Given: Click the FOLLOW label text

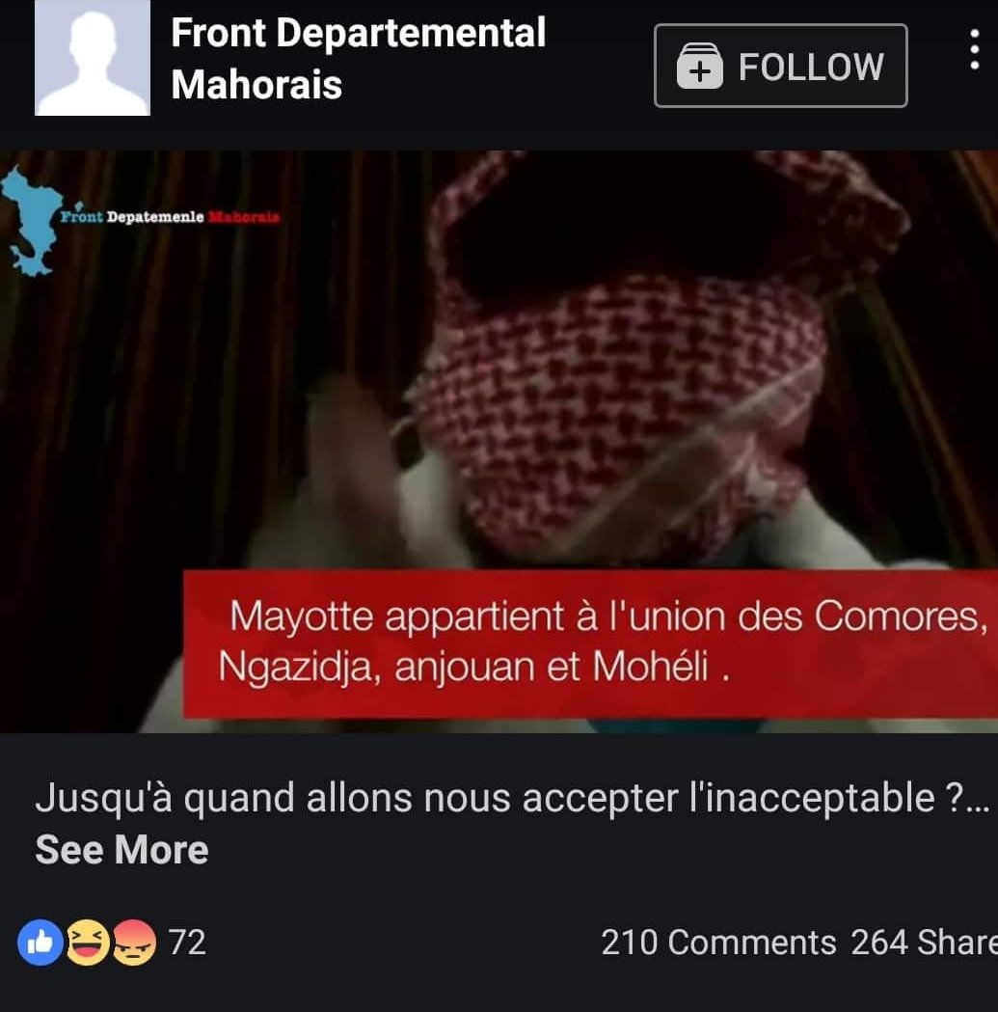Looking at the screenshot, I should coord(811,67).
